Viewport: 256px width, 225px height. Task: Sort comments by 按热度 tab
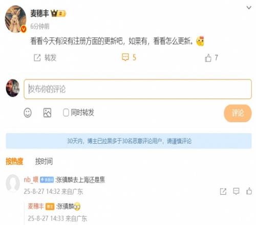(14, 161)
